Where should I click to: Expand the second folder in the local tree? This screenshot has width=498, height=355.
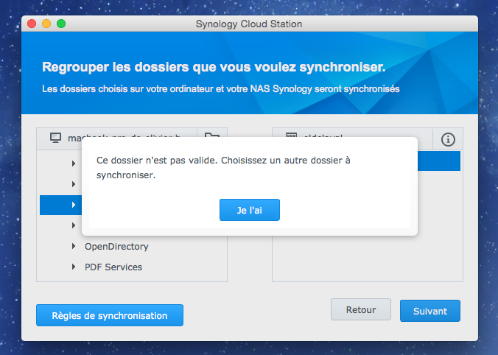click(x=74, y=184)
